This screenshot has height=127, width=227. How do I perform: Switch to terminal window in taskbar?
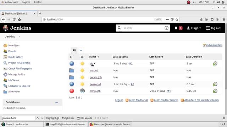click(66, 124)
